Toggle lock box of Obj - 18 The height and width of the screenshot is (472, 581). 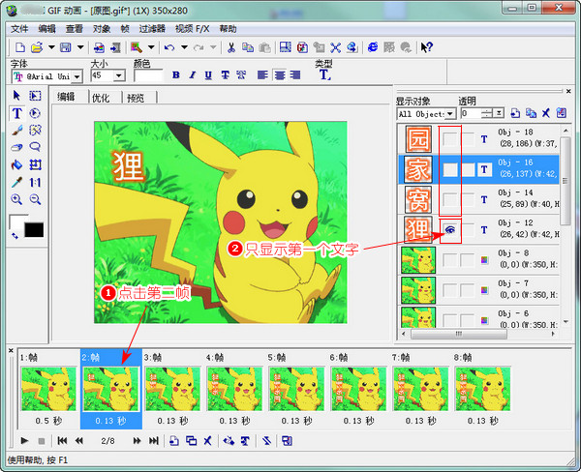(468, 139)
